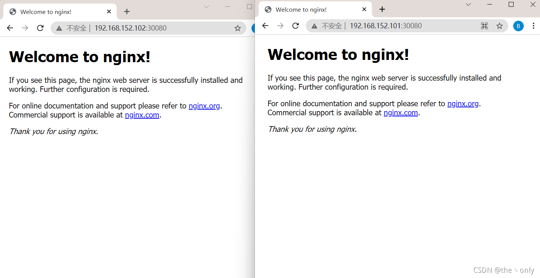Open nginx.org link in right window

(463, 104)
